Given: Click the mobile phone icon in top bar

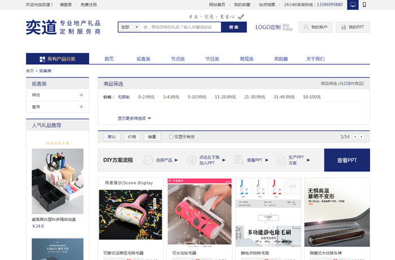Looking at the screenshot, I should 364,5.
